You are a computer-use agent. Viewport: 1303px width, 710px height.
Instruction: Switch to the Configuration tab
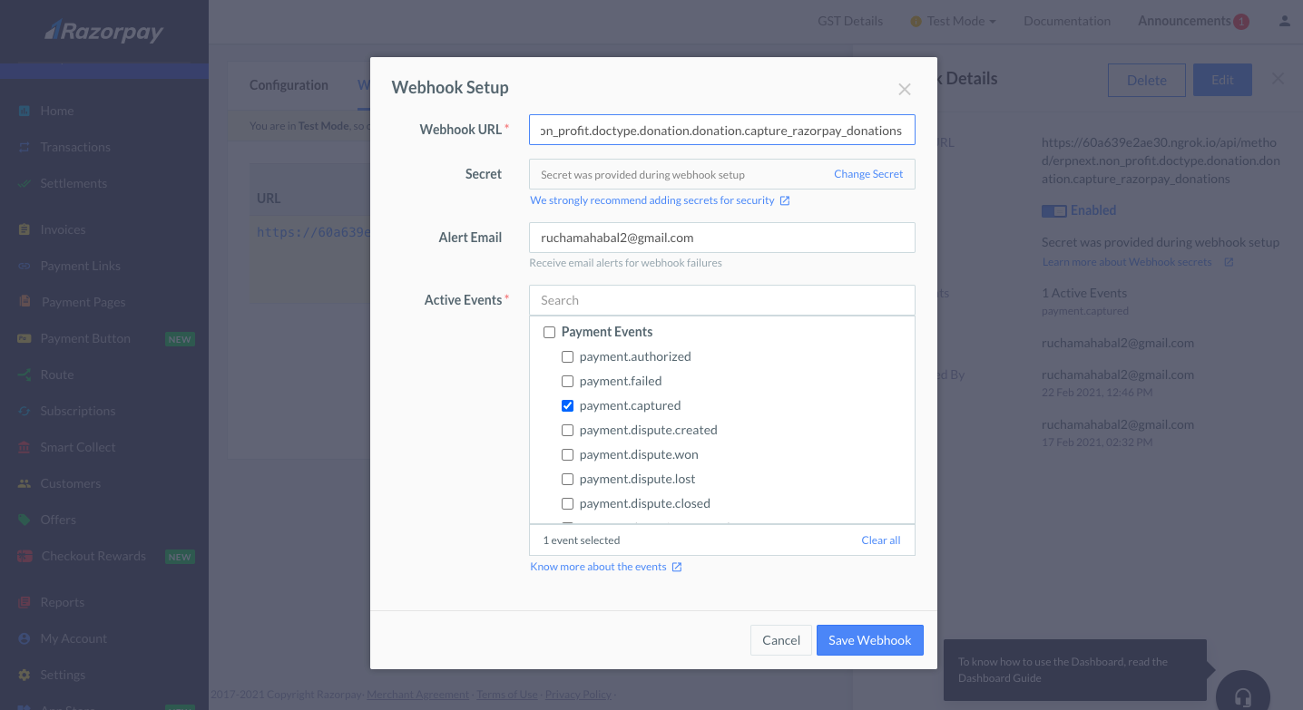point(289,84)
